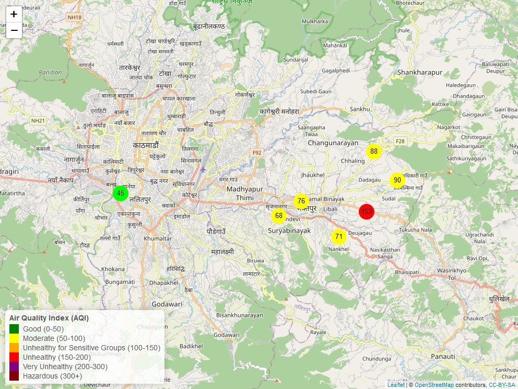
Task: Click the Shankharapur place label
Action: pos(419,73)
